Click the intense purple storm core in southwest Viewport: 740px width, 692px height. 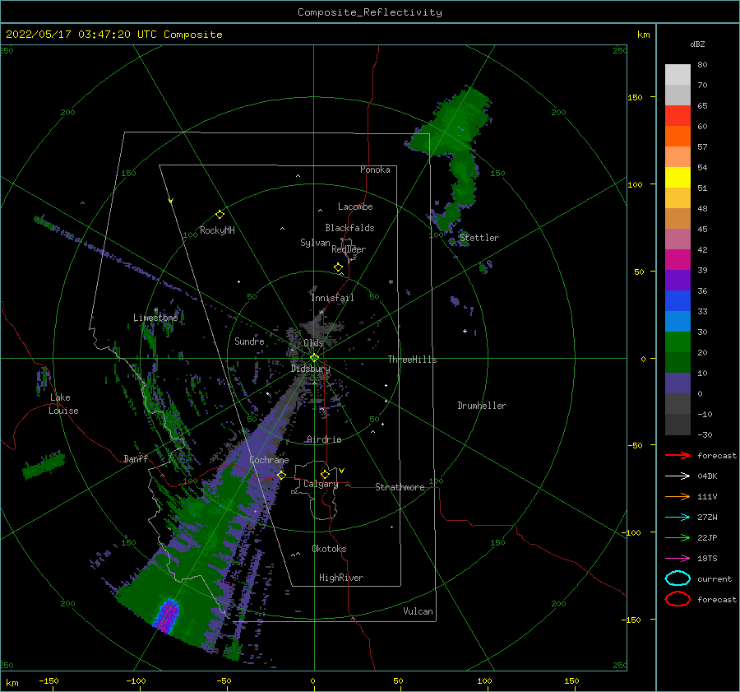pos(167,616)
